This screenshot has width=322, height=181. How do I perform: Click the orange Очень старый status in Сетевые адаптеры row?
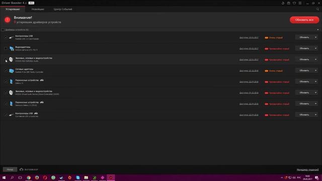pos(274,71)
